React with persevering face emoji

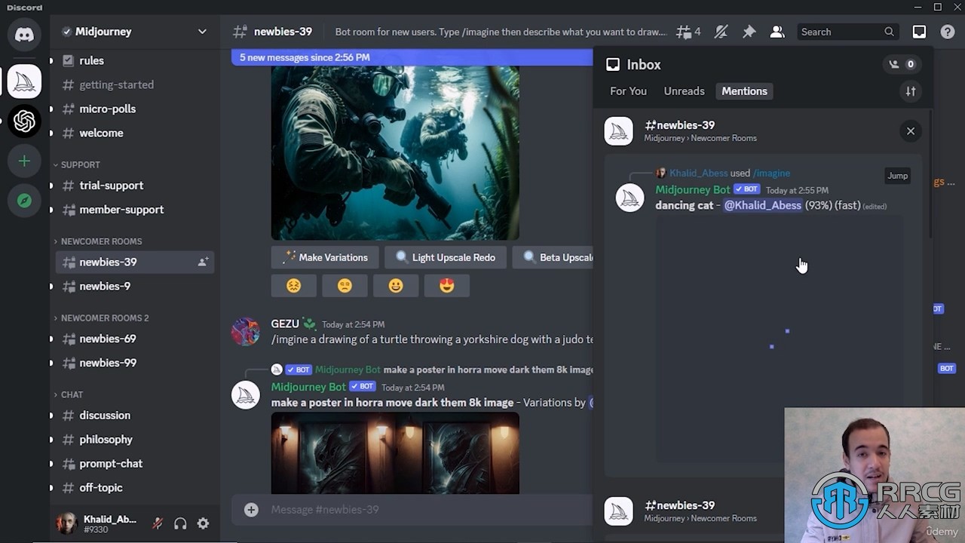(294, 286)
